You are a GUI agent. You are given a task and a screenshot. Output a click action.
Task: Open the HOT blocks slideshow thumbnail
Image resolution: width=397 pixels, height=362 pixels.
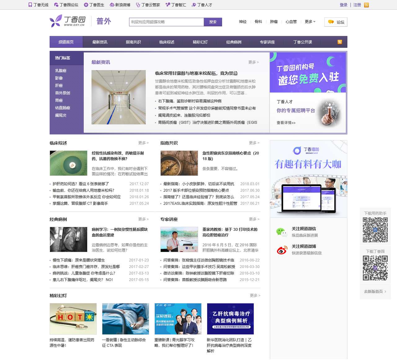tap(73, 319)
